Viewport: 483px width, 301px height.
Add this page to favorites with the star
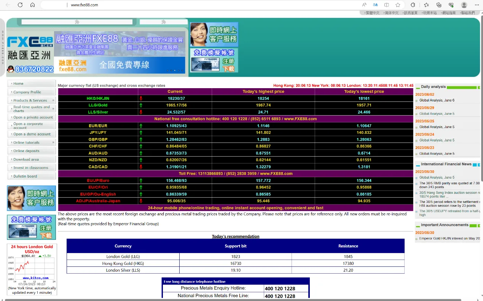click(x=398, y=5)
